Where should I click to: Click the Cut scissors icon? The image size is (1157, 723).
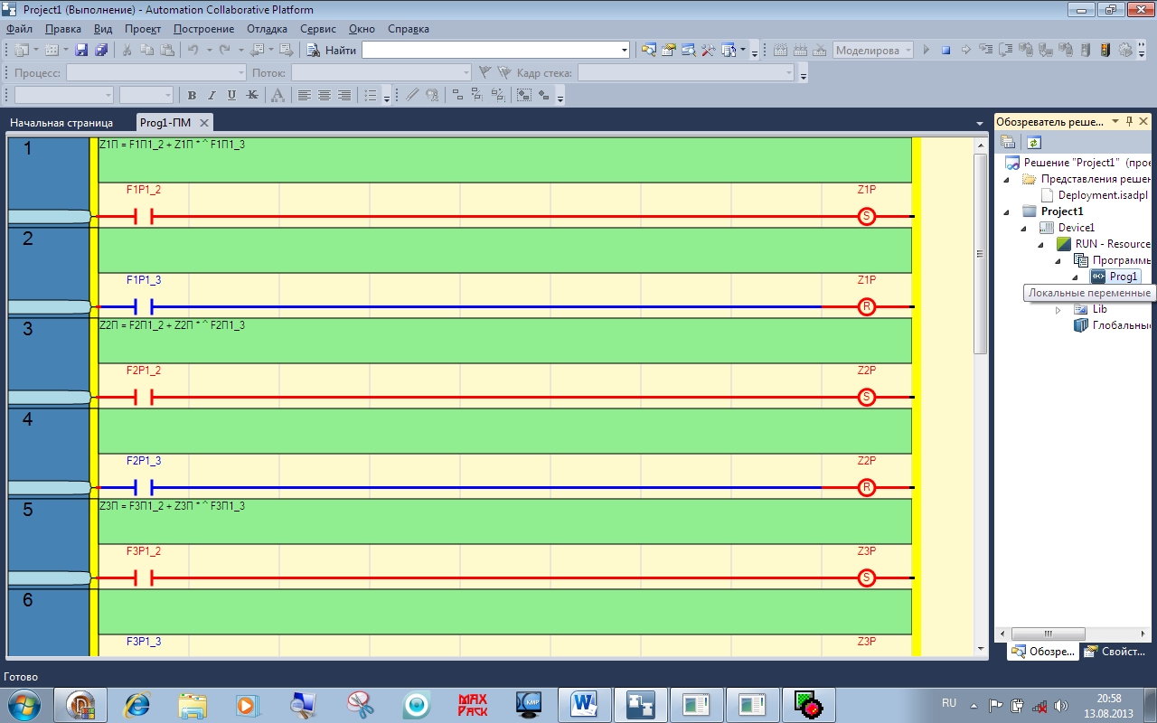click(127, 51)
